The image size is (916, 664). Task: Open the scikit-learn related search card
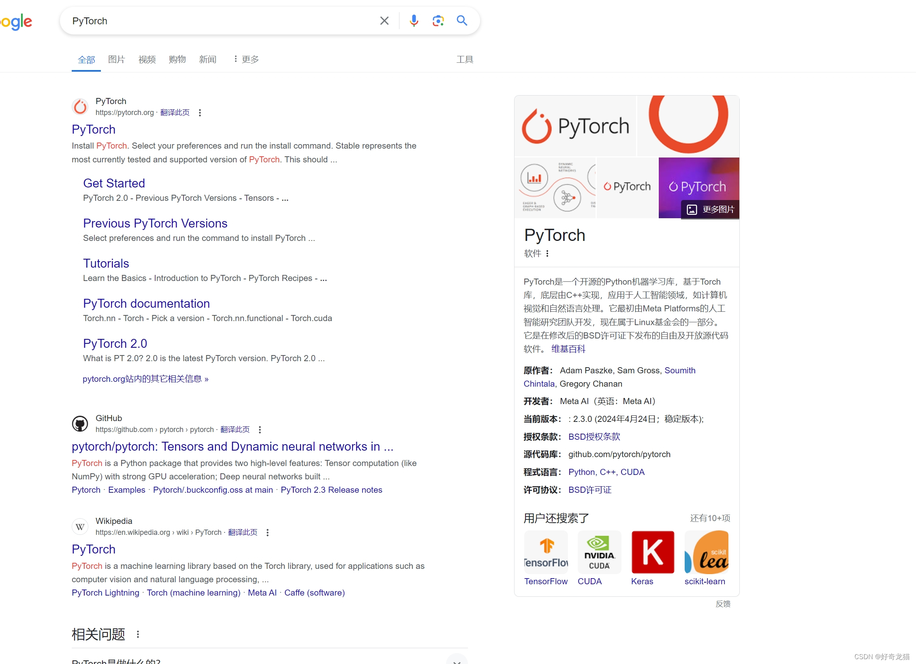tap(707, 559)
